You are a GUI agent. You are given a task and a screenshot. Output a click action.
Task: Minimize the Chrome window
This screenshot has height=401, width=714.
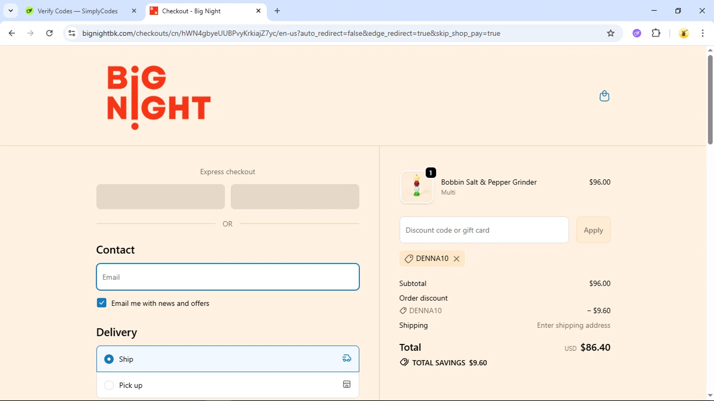point(654,10)
